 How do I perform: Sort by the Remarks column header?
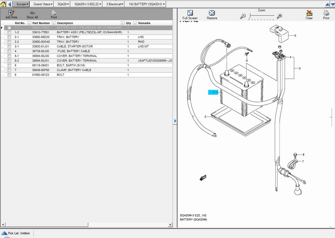[144, 23]
